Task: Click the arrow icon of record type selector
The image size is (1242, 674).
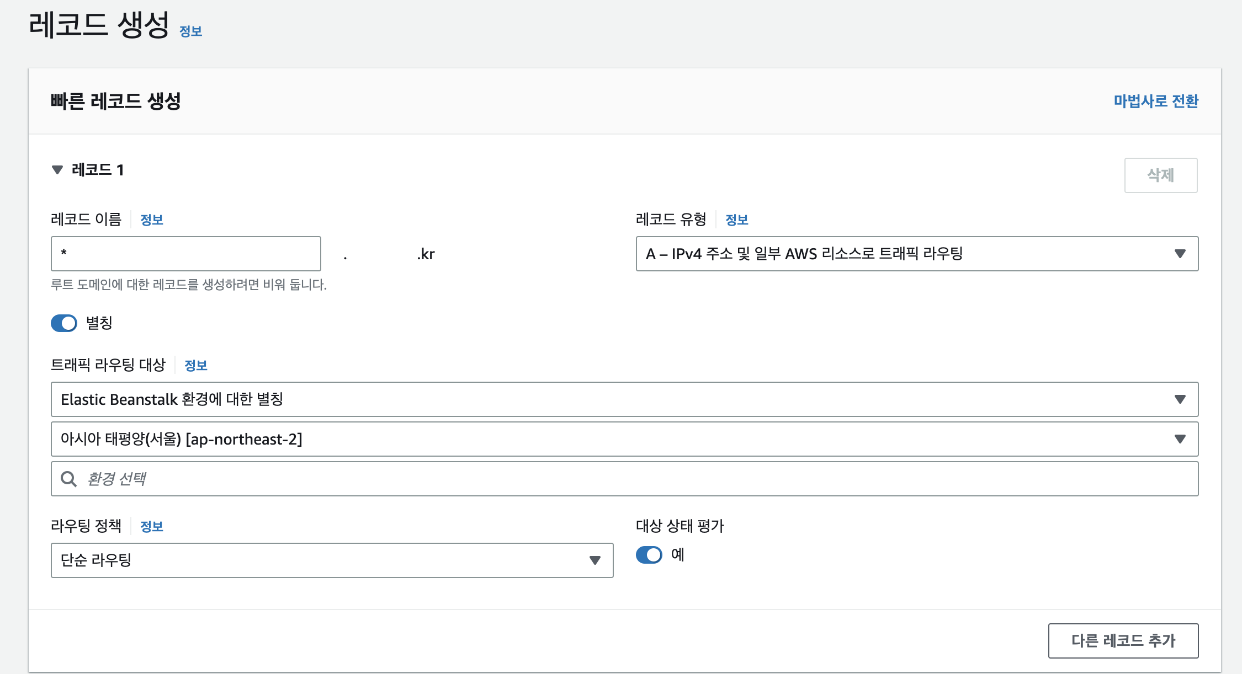Action: tap(1180, 254)
